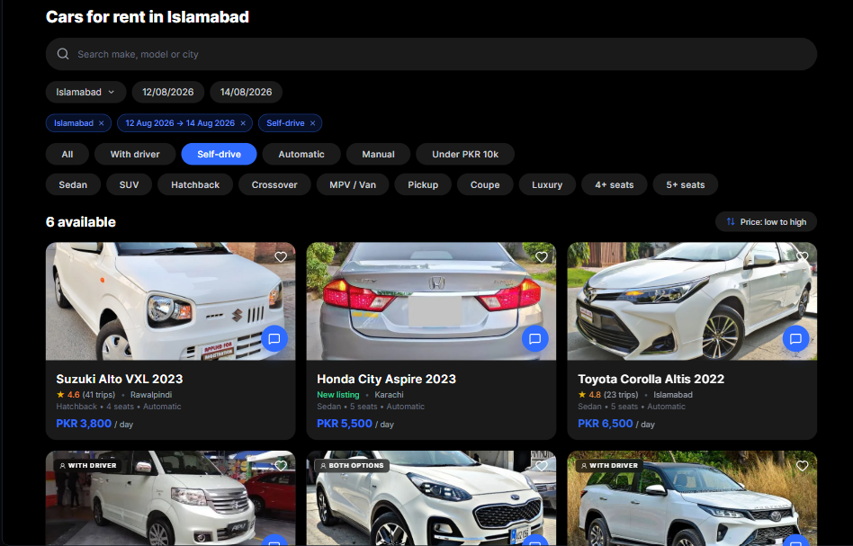Viewport: 853px width, 546px height.
Task: Remove the Islamabad filter chip
Action: tap(101, 123)
